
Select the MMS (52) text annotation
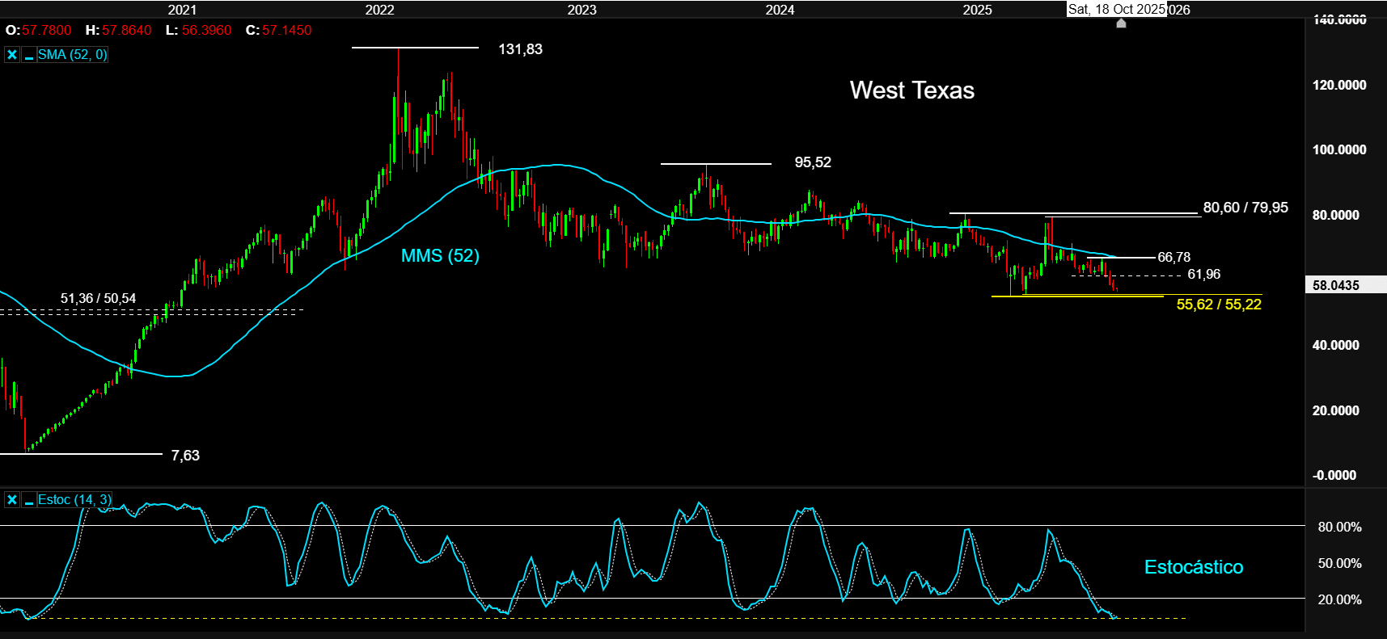coord(440,256)
